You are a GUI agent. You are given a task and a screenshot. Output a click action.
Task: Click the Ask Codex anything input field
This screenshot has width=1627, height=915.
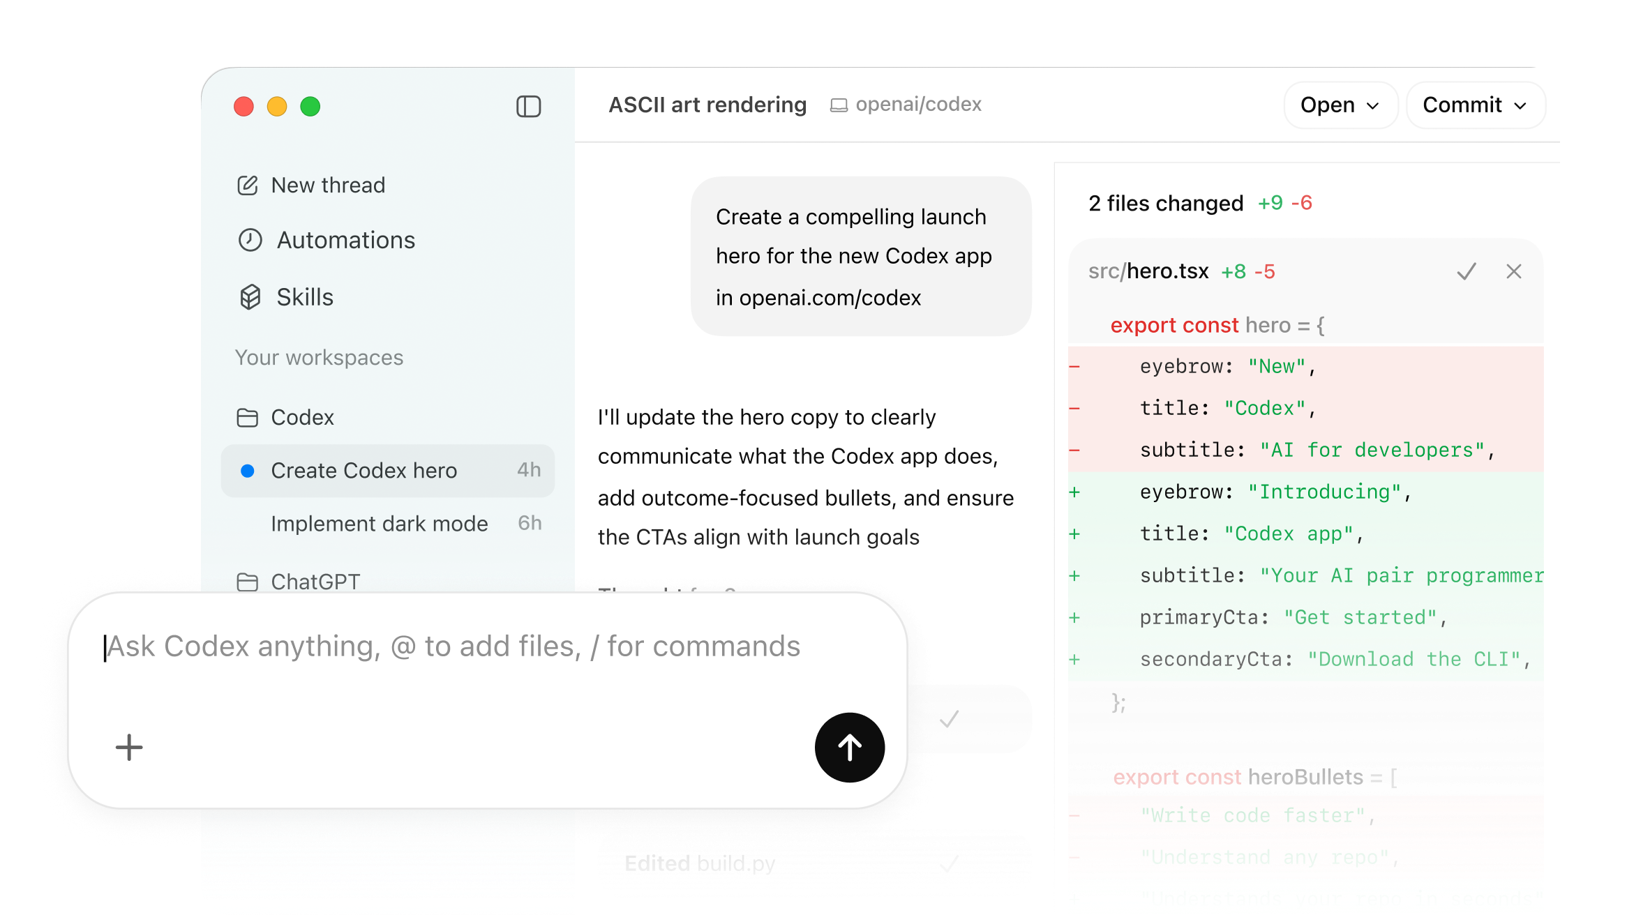[452, 646]
